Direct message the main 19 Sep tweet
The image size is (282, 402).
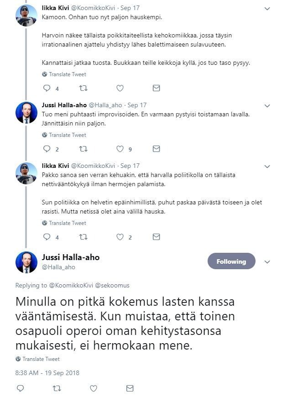[130, 388]
